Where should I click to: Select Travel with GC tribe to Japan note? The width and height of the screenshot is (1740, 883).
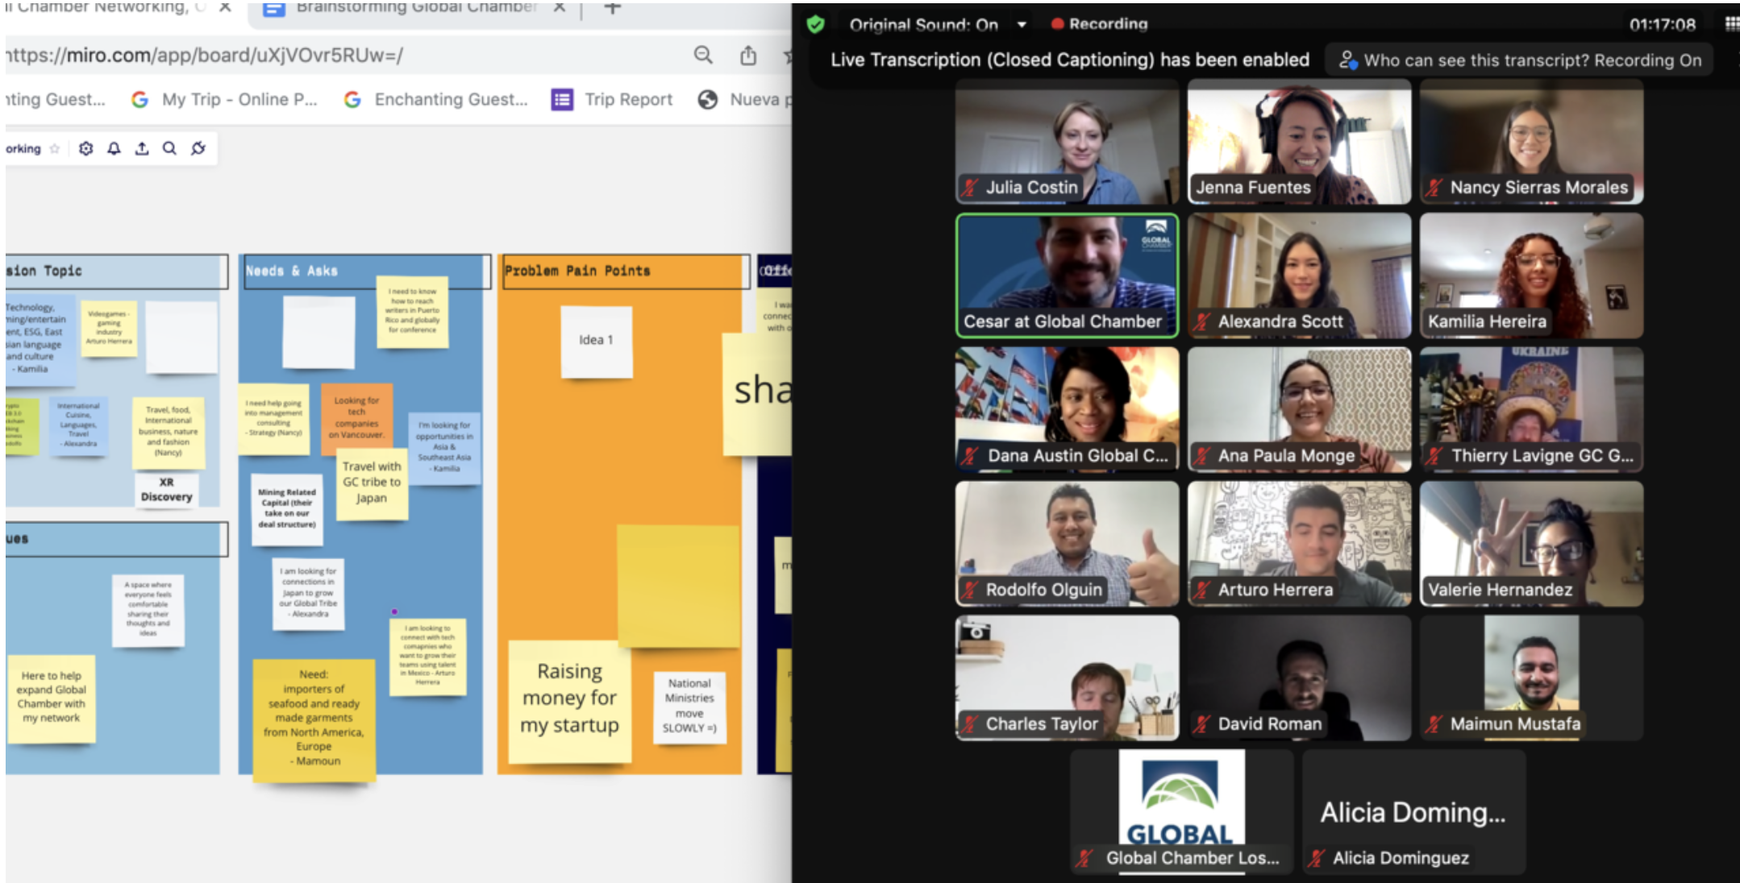(372, 483)
